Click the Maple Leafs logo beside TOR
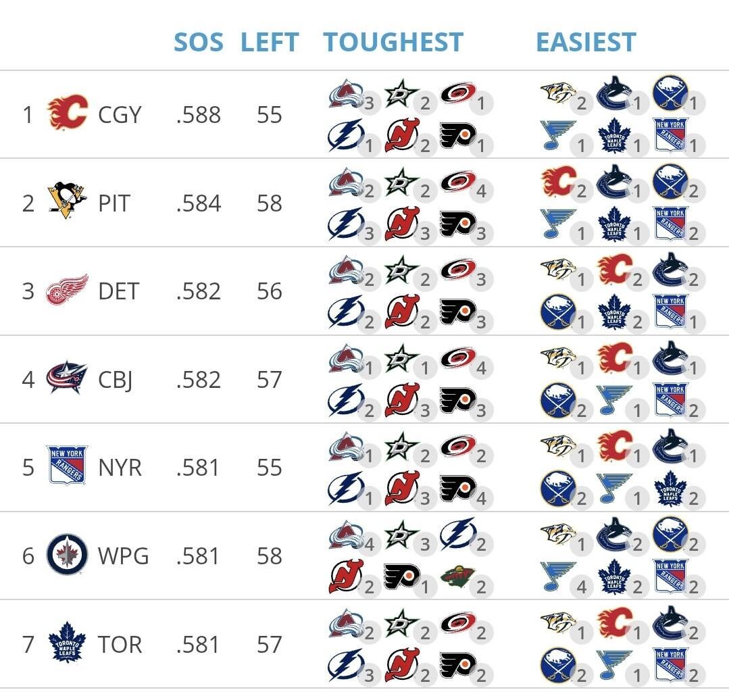The image size is (729, 692). (x=68, y=644)
